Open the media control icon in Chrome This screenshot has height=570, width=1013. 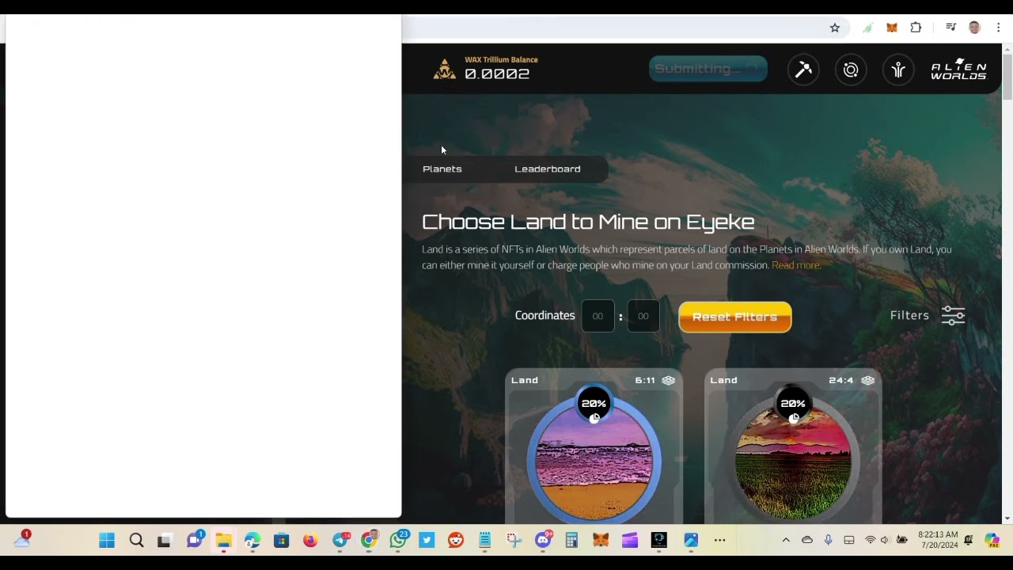pyautogui.click(x=951, y=28)
